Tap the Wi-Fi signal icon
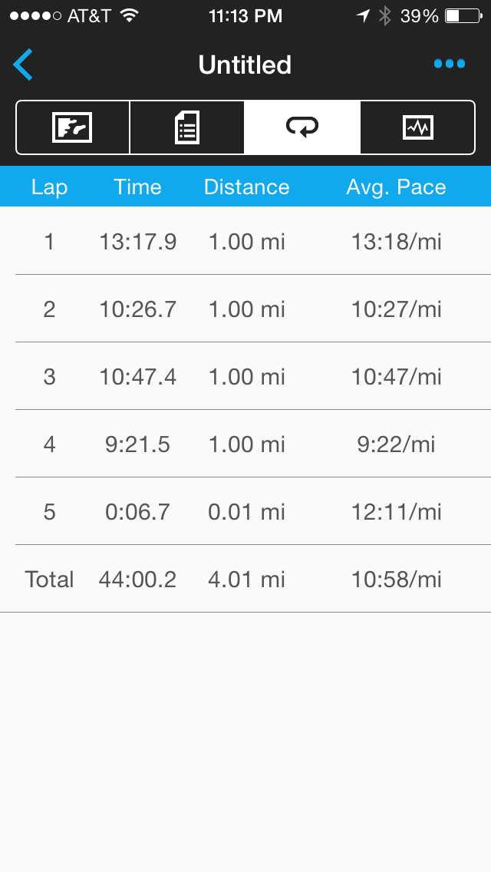Image resolution: width=491 pixels, height=872 pixels. (x=129, y=15)
